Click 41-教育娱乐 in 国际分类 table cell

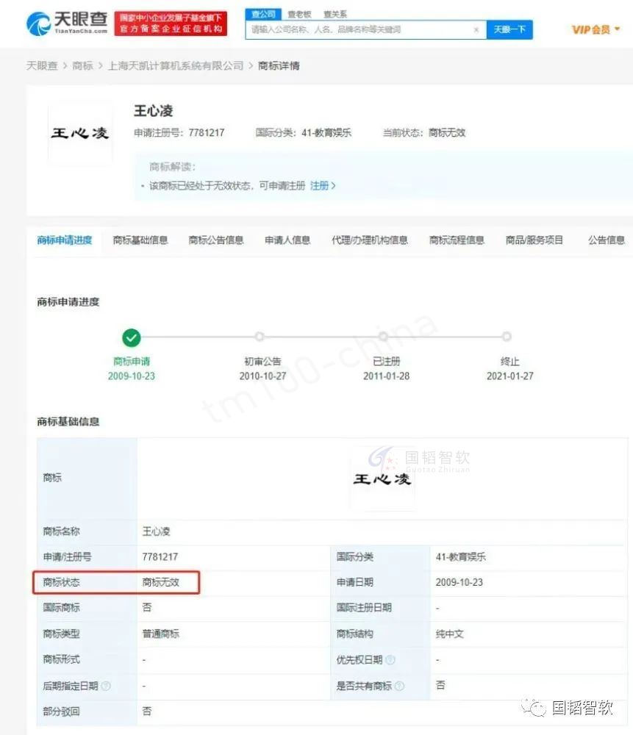[461, 557]
